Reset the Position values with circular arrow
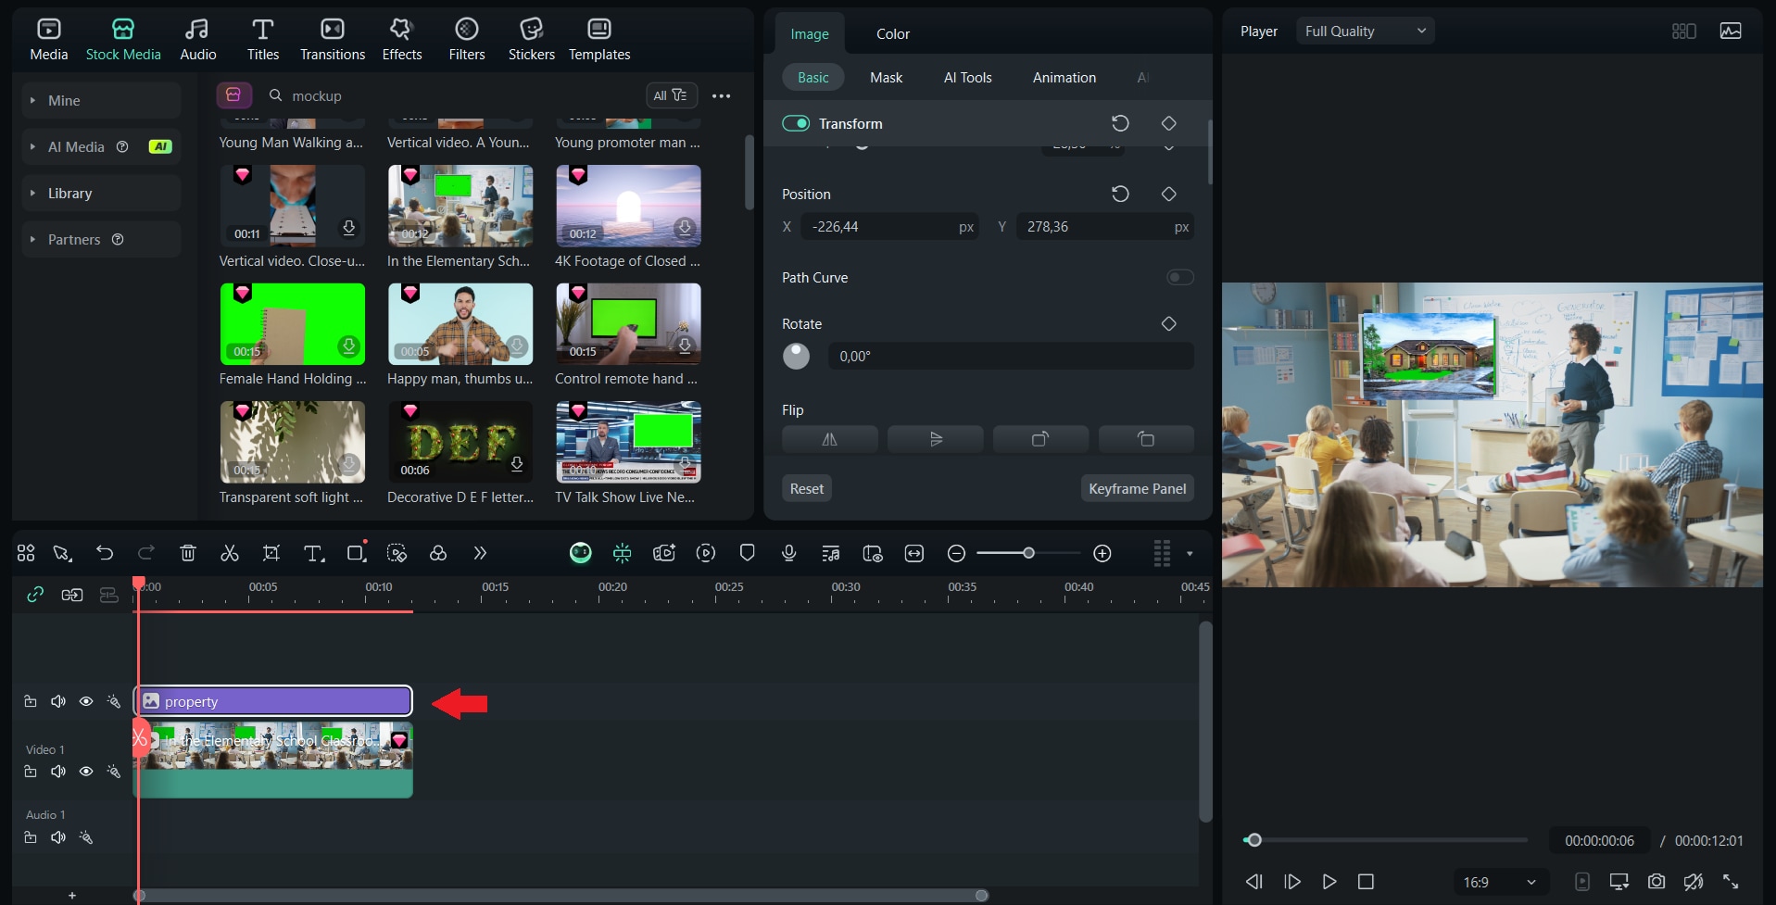Image resolution: width=1776 pixels, height=905 pixels. (x=1120, y=194)
